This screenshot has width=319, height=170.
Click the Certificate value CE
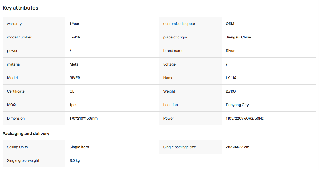72,91
